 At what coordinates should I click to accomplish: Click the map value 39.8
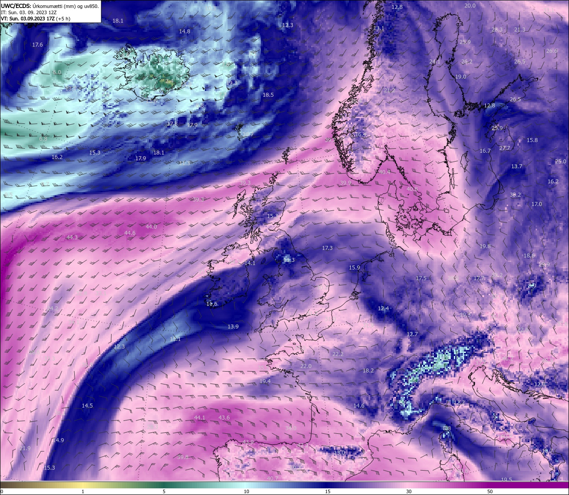pyautogui.click(x=183, y=457)
